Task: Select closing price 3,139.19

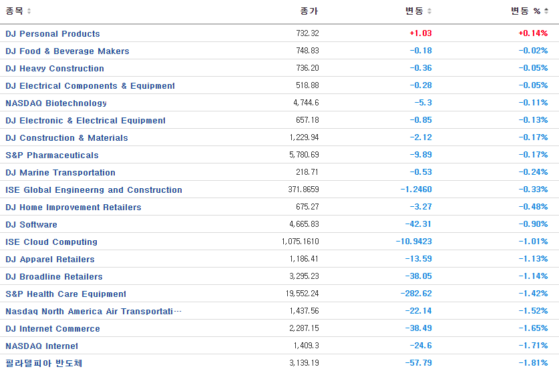Action: coord(304,363)
